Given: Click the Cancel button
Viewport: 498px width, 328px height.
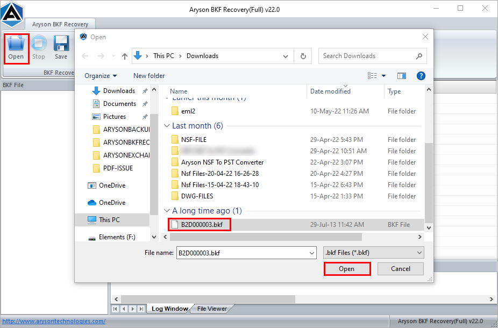Looking at the screenshot, I should 401,269.
